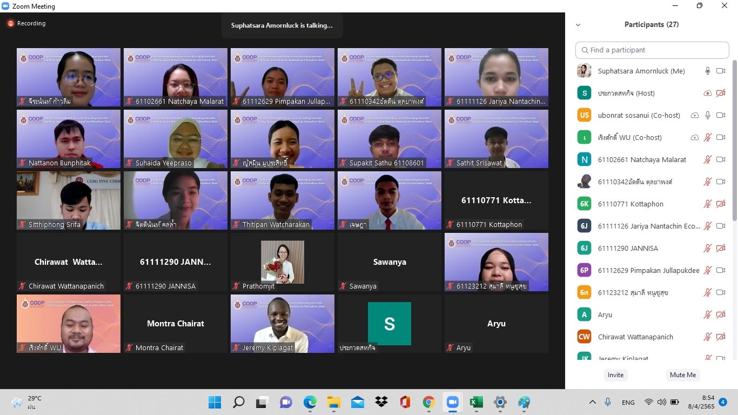Screen dimensions: 738x415
Task: Toggle microphone for Suphatsara Amornluck (Me)
Action: 707,71
